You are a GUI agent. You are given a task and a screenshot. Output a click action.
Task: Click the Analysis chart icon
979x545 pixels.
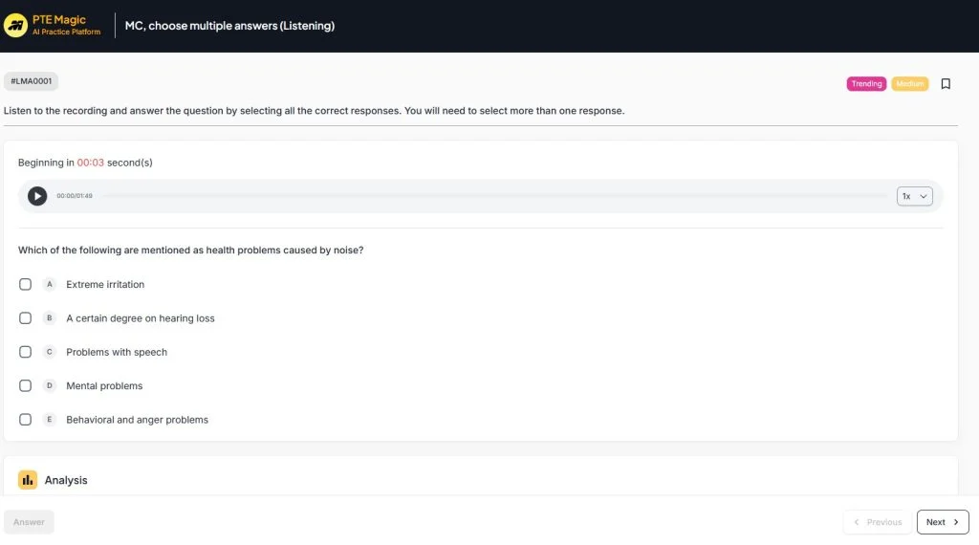(28, 480)
